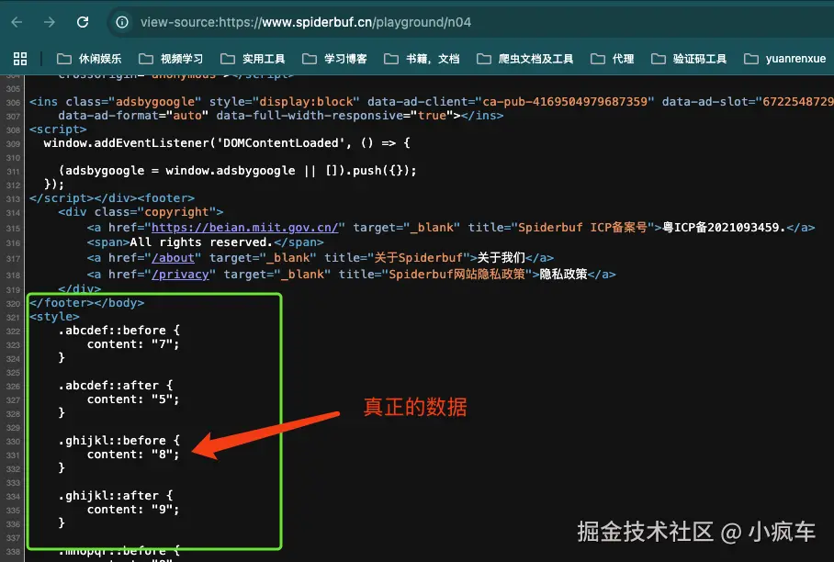The width and height of the screenshot is (834, 562).
Task: Click the content: "7" declaration
Action: (133, 344)
